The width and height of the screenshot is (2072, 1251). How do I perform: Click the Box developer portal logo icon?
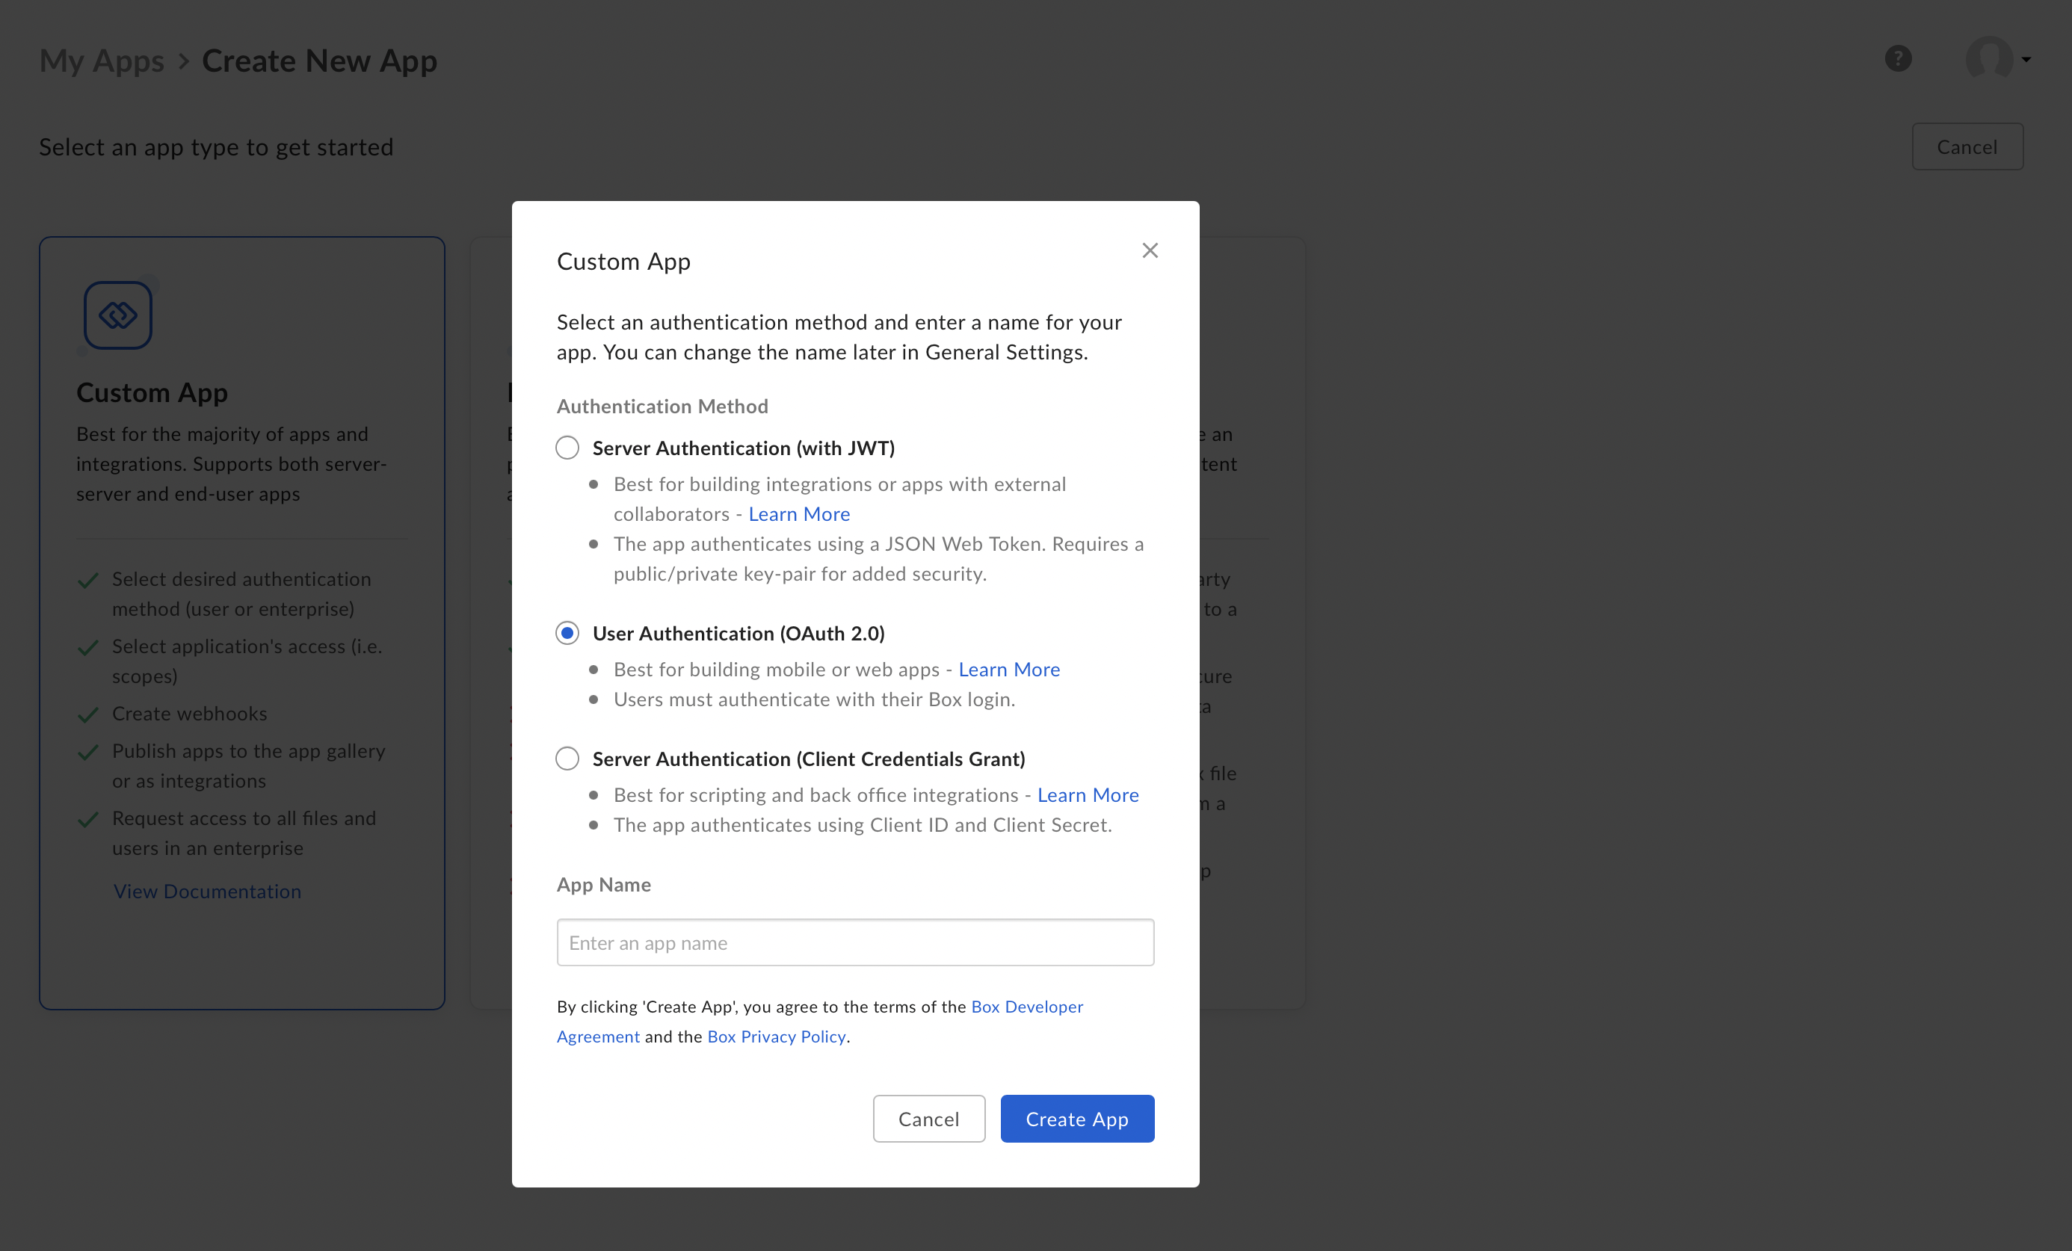118,315
